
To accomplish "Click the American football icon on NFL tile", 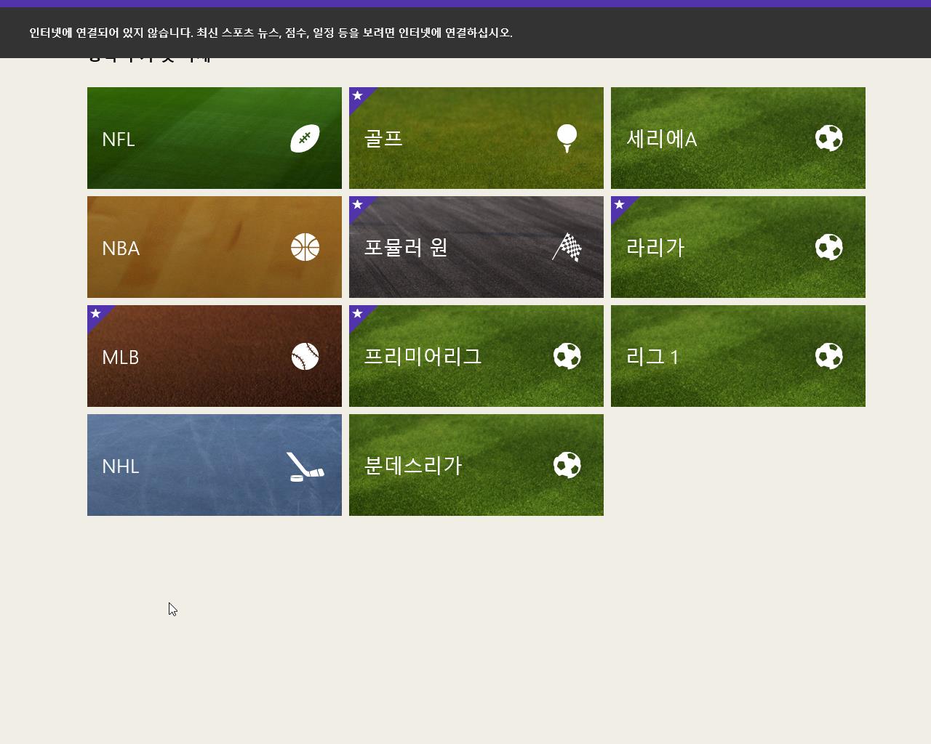I will [x=305, y=138].
